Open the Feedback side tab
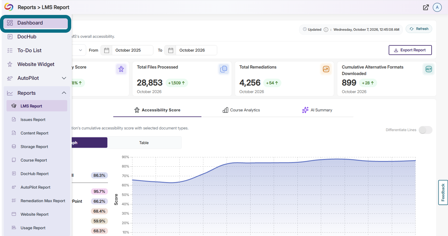The image size is (448, 236). 443,192
